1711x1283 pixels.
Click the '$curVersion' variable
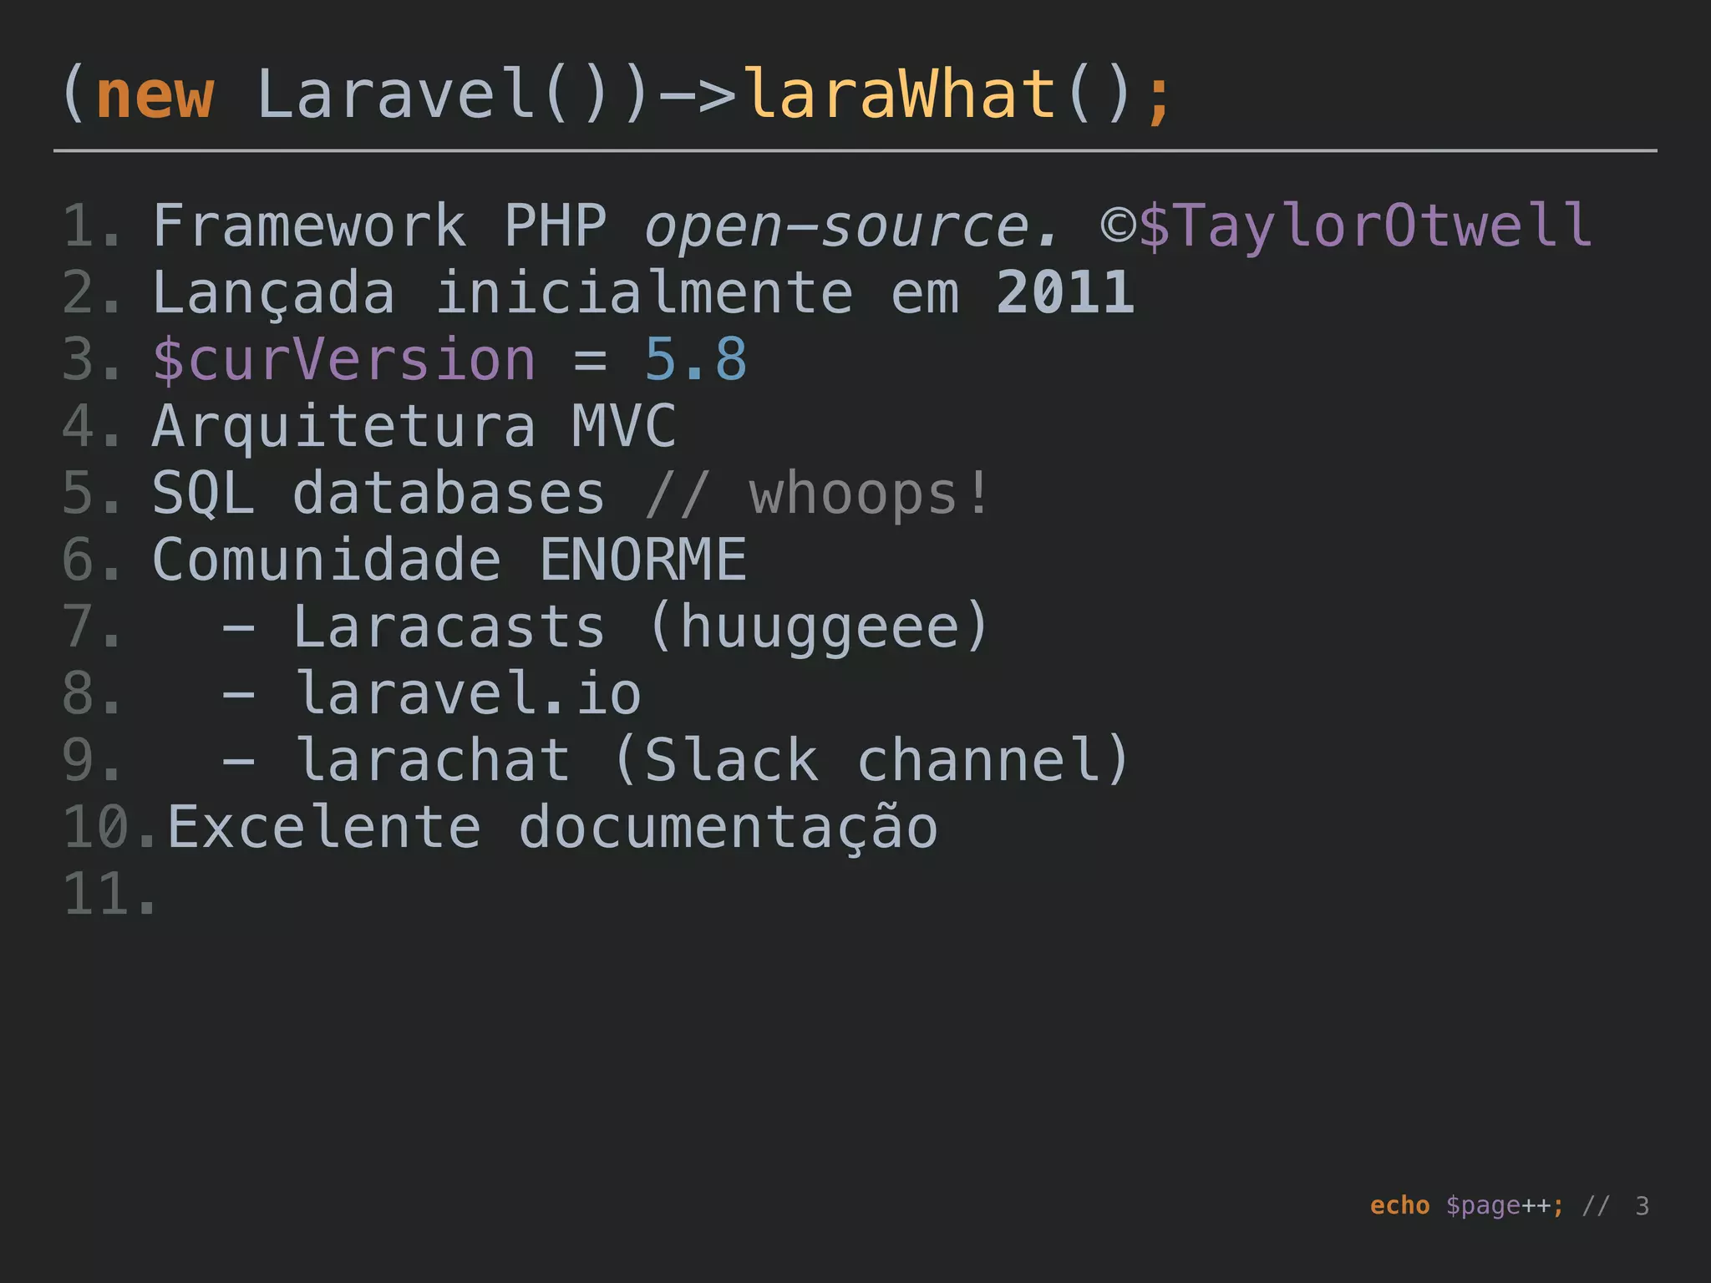pyautogui.click(x=344, y=360)
